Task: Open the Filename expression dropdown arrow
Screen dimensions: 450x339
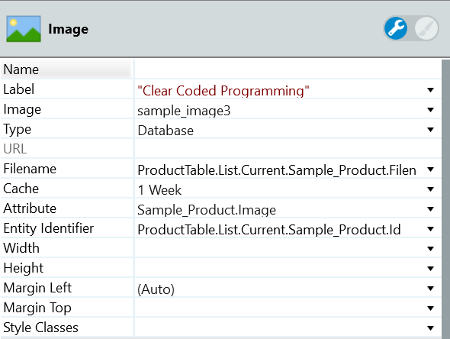Action: click(x=430, y=169)
